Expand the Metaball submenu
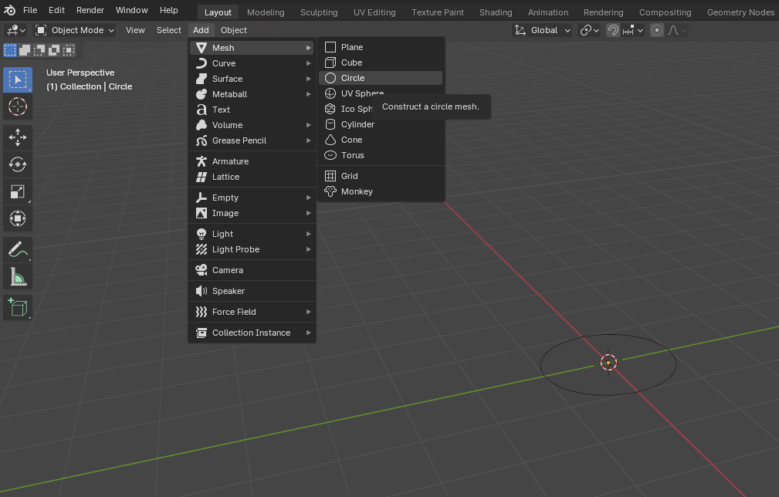This screenshot has height=497, width=779. pyautogui.click(x=252, y=94)
